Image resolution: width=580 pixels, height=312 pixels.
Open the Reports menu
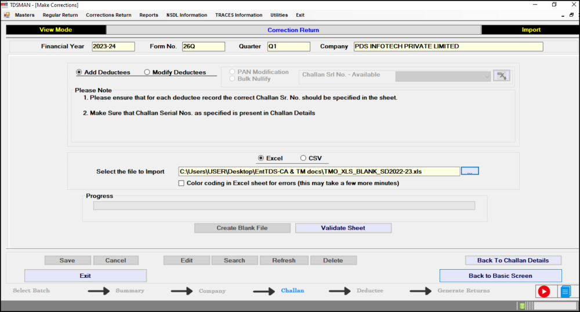pos(148,15)
